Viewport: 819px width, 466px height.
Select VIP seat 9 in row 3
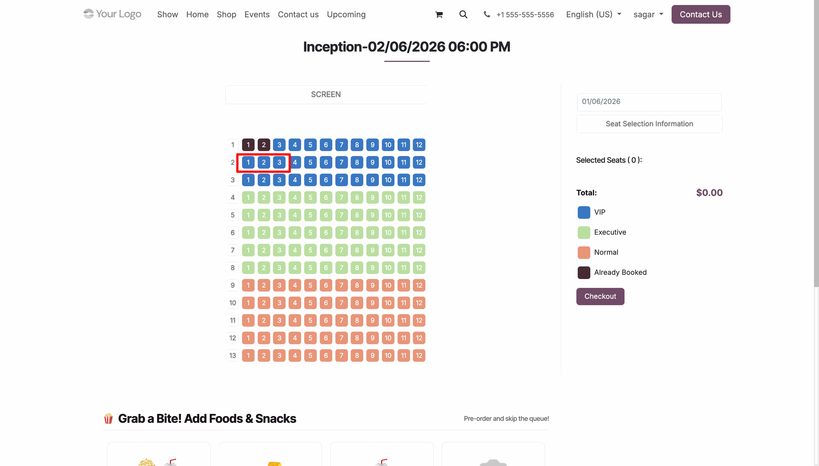click(372, 180)
